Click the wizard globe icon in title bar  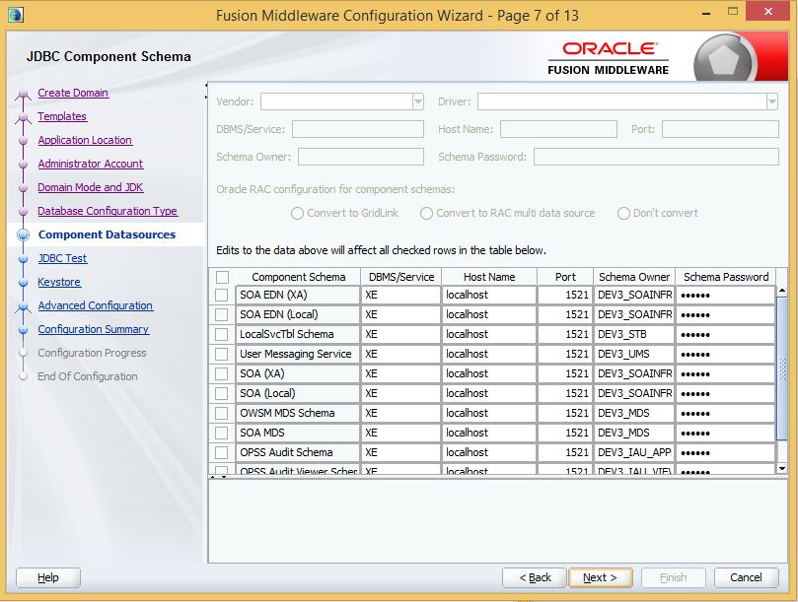click(15, 14)
